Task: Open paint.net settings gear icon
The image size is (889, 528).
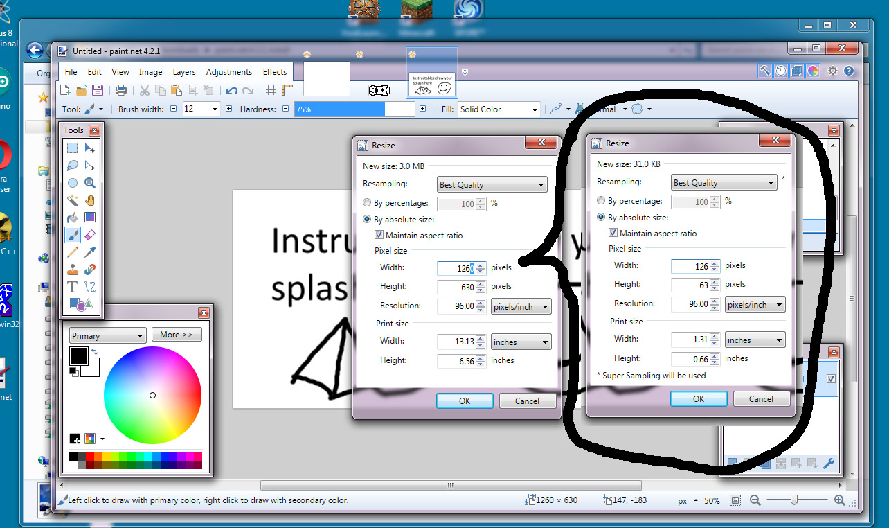Action: pos(833,71)
